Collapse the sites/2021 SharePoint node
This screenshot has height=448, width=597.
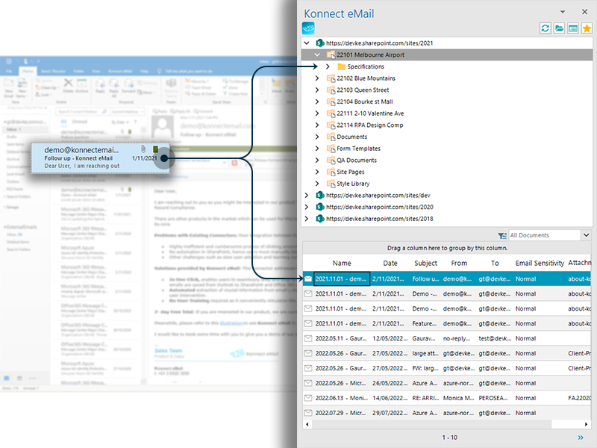click(x=307, y=43)
